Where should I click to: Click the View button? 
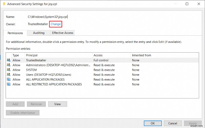57,104
